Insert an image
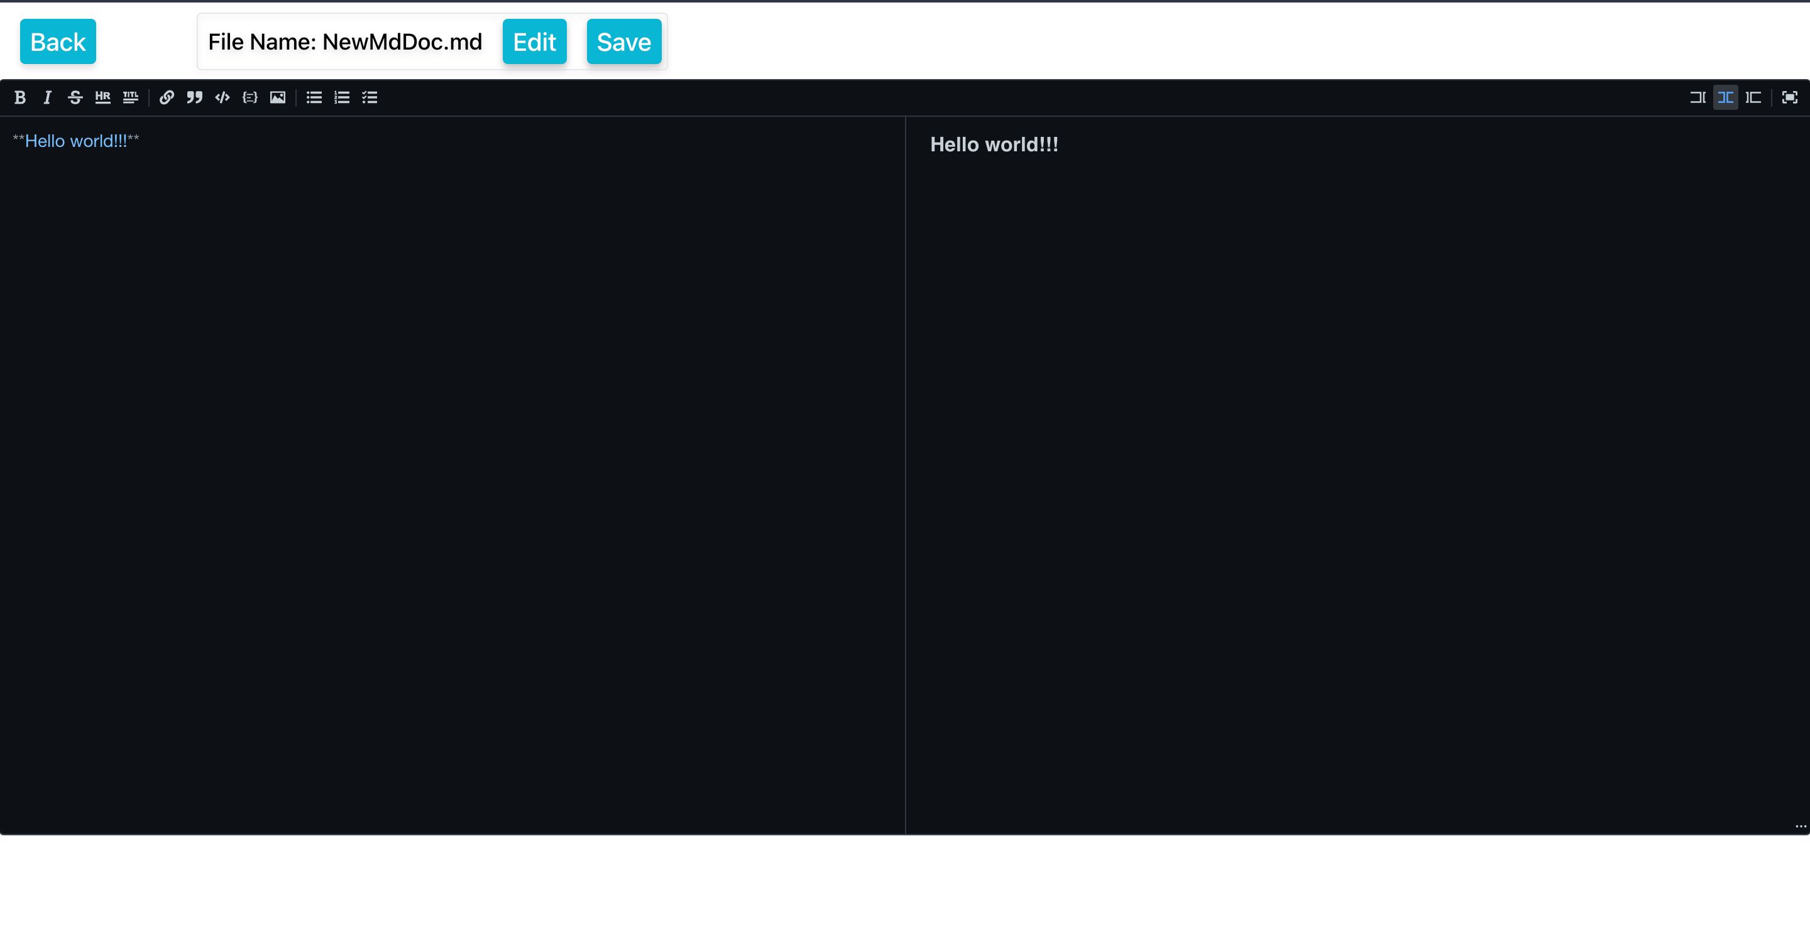 278,97
